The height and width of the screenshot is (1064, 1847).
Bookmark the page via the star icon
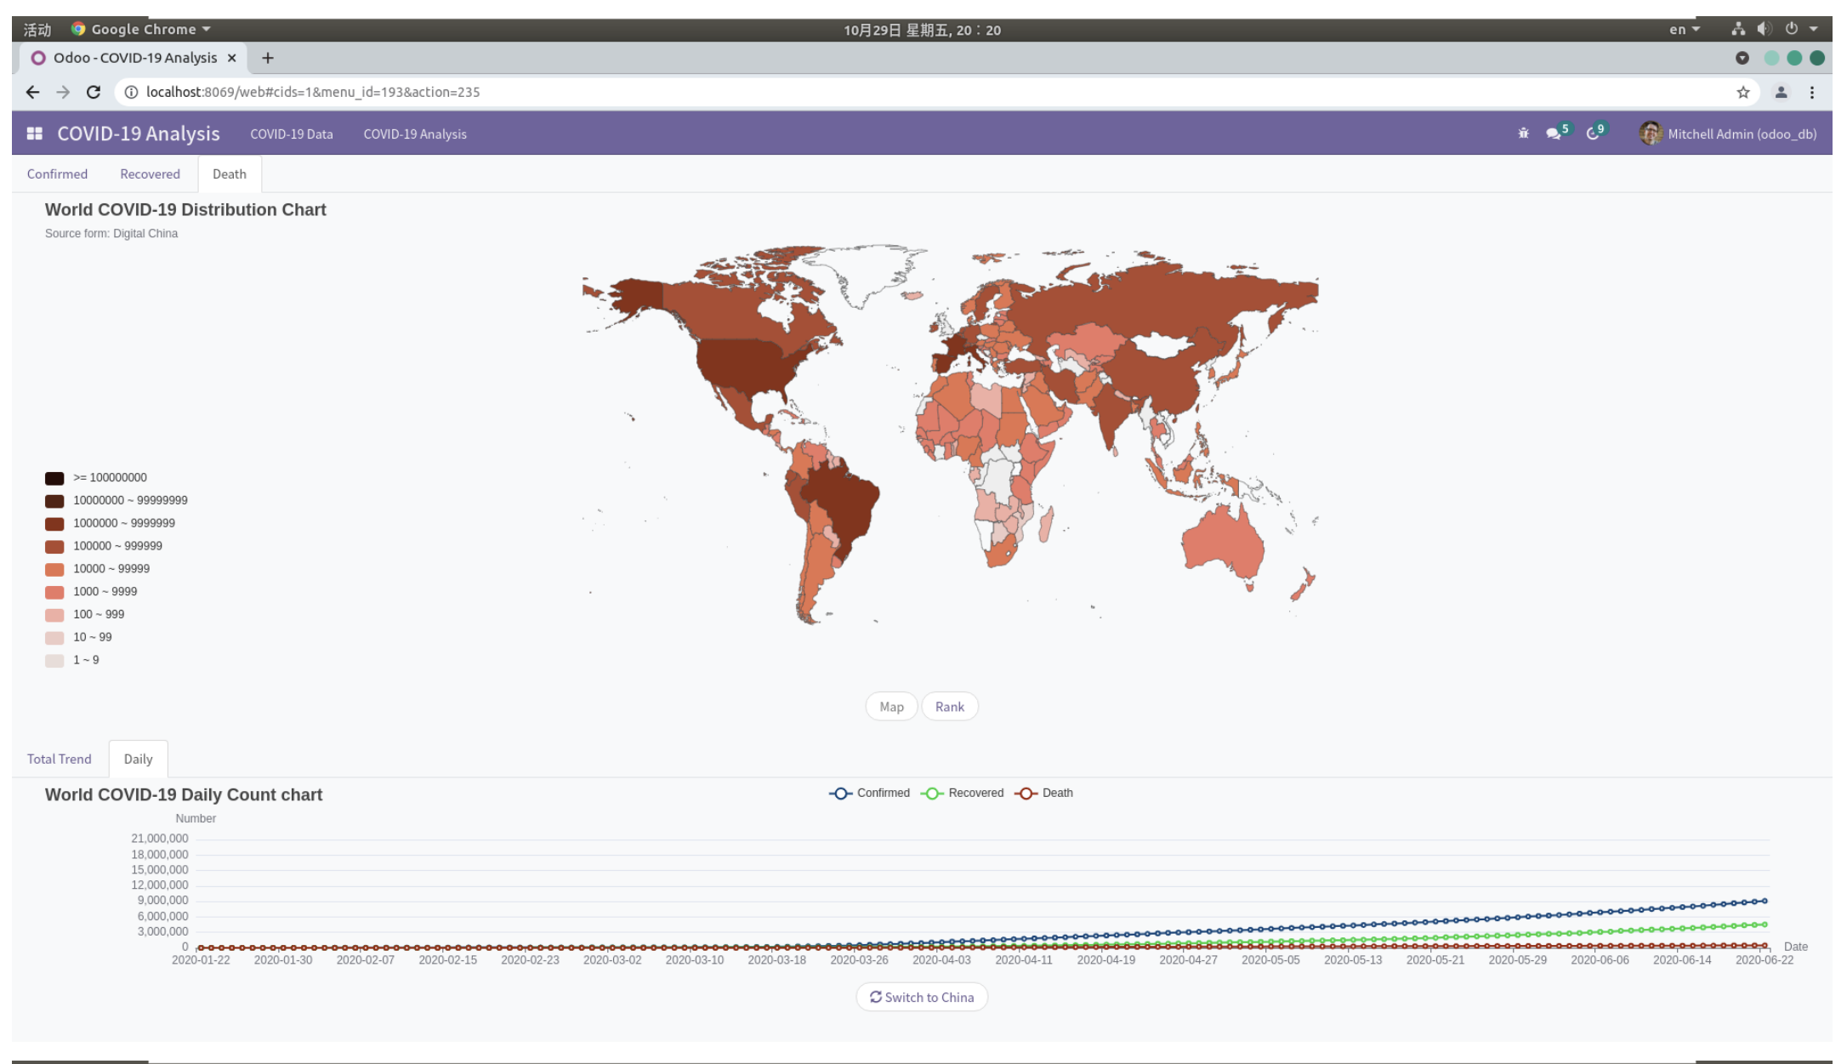click(1743, 92)
